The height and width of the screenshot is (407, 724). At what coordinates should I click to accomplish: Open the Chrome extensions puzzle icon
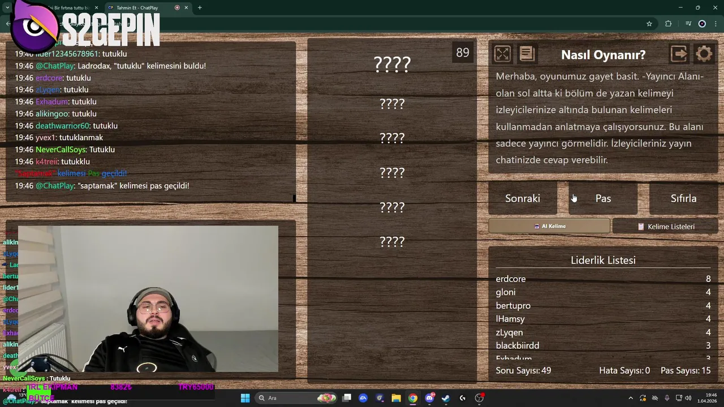point(669,24)
